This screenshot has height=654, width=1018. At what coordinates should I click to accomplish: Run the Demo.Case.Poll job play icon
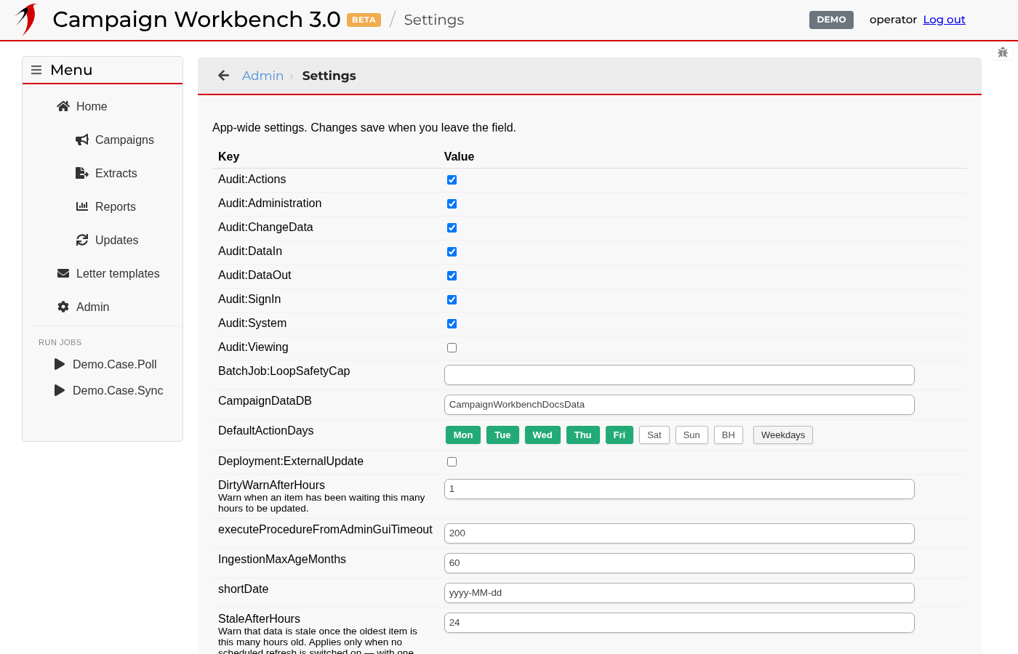pos(60,364)
